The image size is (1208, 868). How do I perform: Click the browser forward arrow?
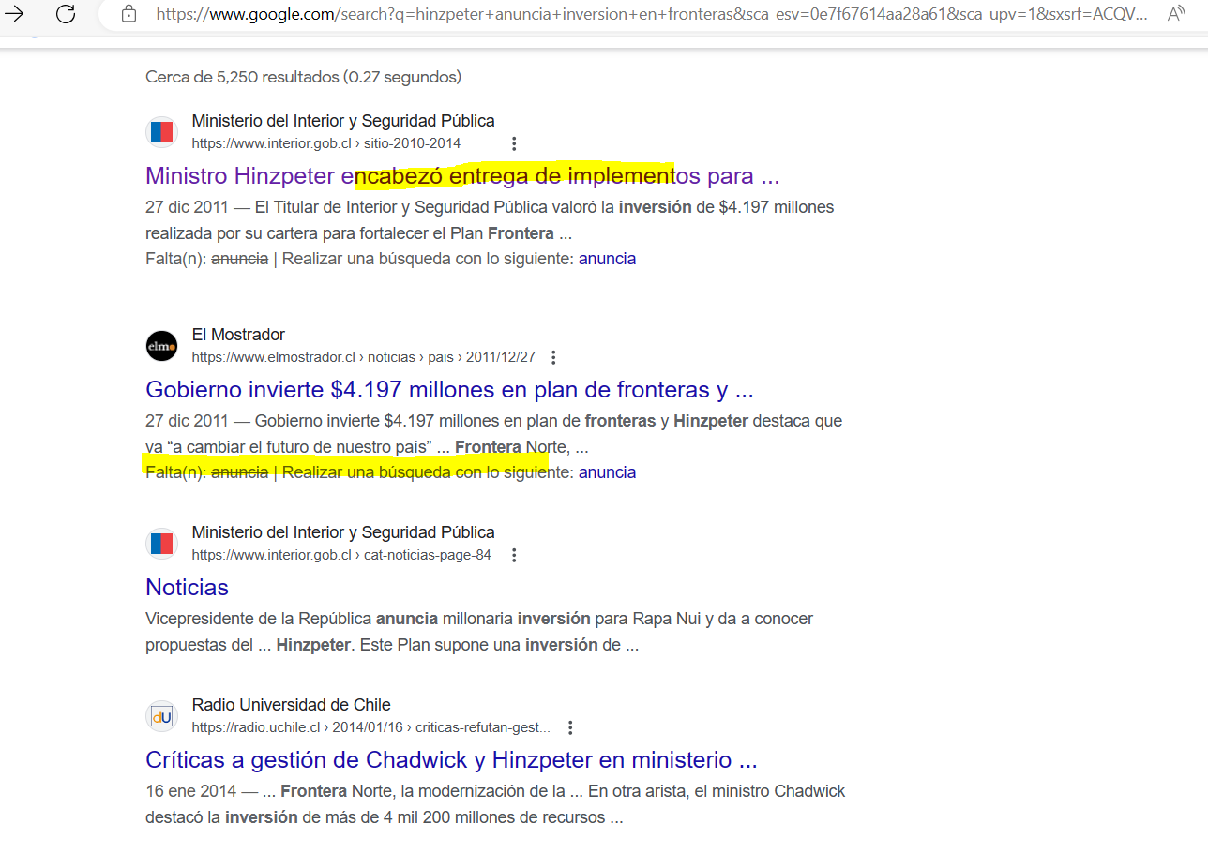pyautogui.click(x=15, y=14)
